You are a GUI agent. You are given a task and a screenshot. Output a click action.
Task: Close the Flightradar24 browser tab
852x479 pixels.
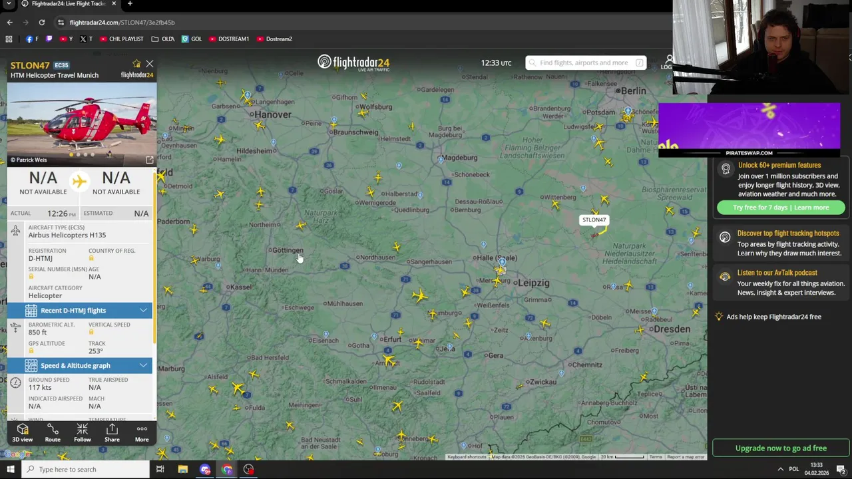click(x=114, y=3)
